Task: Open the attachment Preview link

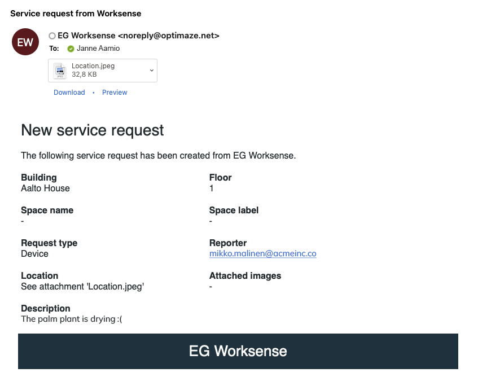Action: [x=115, y=93]
